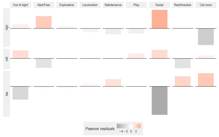Screen dimensions: 219x137
Task: Click the mid row strip label
Action: click(7, 59)
